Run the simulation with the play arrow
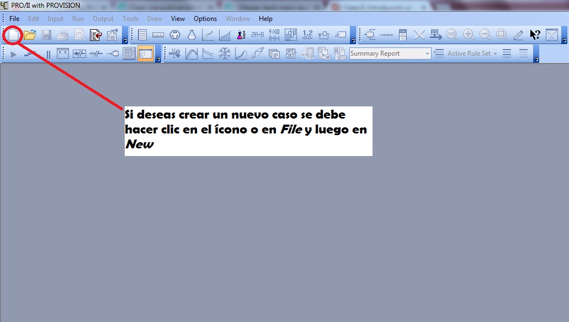Screen dimensions: 569x322 pyautogui.click(x=12, y=53)
